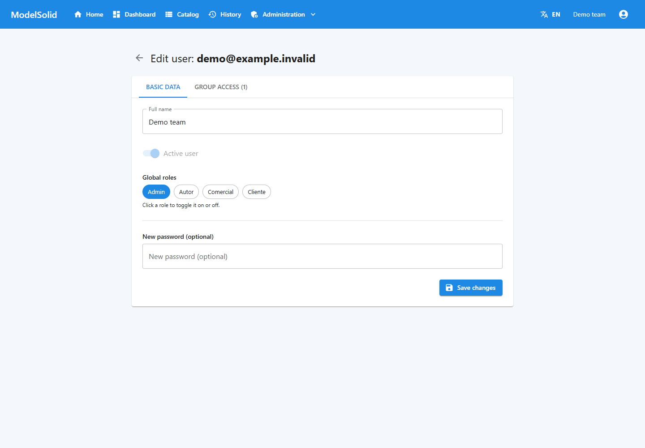Click the Save changes button
Image resolution: width=645 pixels, height=448 pixels.
click(x=471, y=288)
